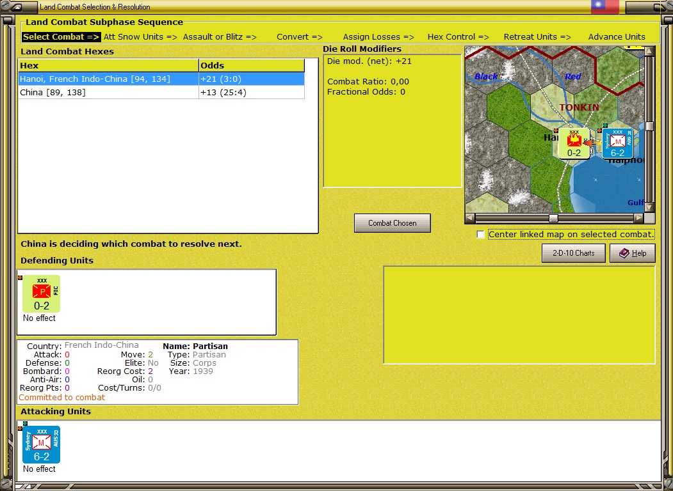673x491 pixels.
Task: Select the attacking Sydney 6-2 unit counter
Action: (41, 445)
